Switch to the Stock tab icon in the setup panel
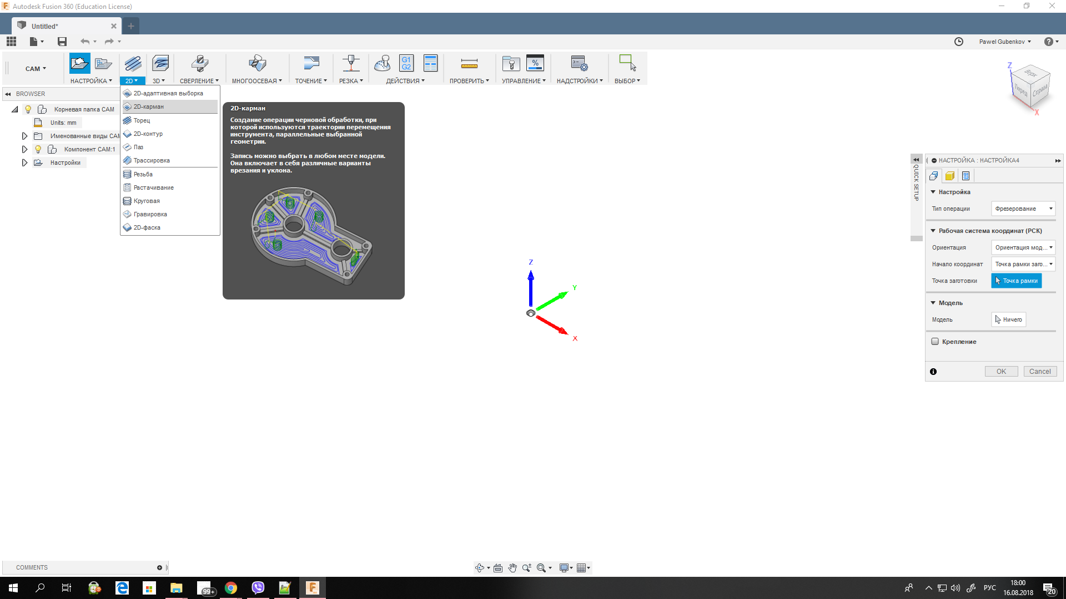The width and height of the screenshot is (1066, 599). [950, 176]
